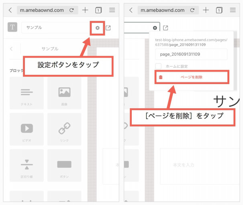Tap m.amebaownd.com address bar in left browser

[47, 10]
